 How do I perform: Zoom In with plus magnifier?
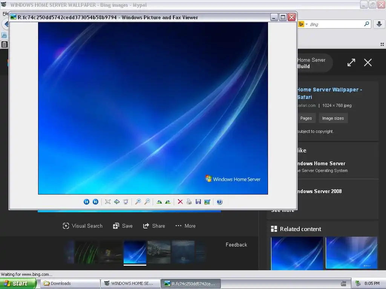138,202
